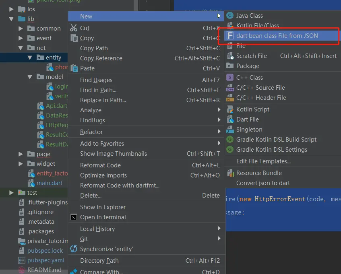
Task: Expand the widget folder
Action: [21, 164]
